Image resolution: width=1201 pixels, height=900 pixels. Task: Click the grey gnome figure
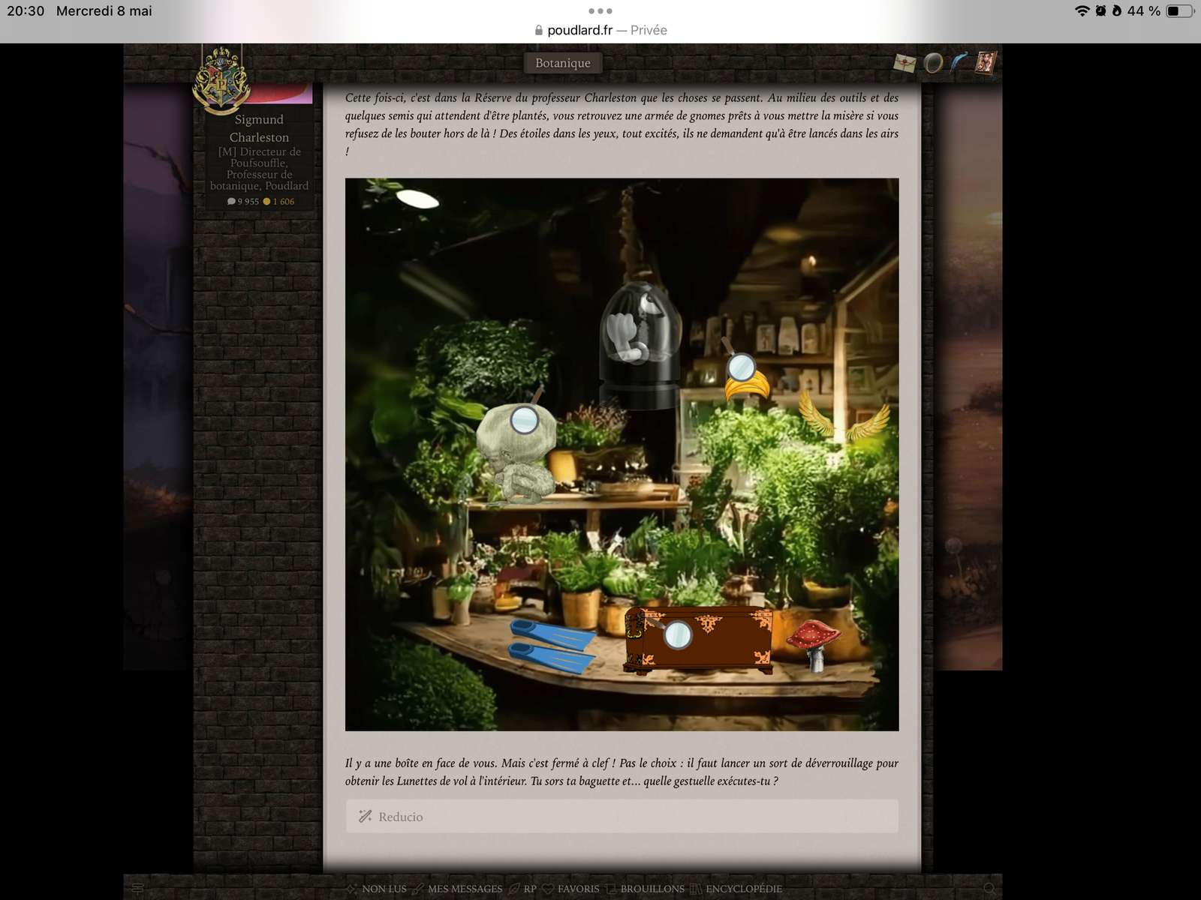(x=517, y=456)
